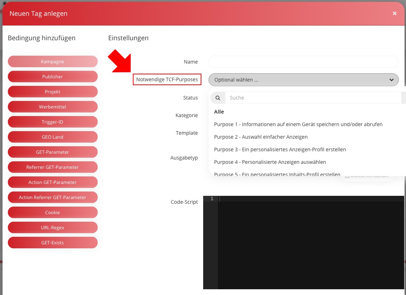Close the Neuen Tag anlegen dialog
The height and width of the screenshot is (295, 406).
pyautogui.click(x=395, y=13)
